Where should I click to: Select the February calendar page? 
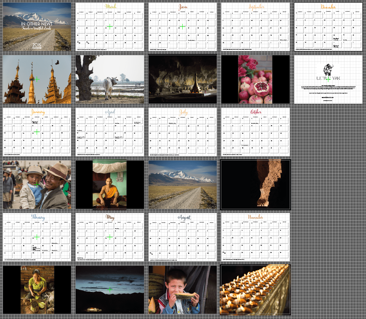point(37,237)
